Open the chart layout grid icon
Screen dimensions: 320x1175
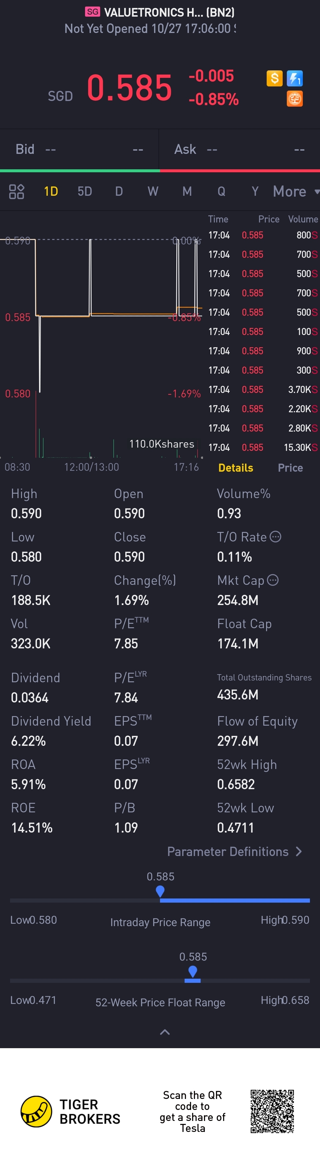17,192
